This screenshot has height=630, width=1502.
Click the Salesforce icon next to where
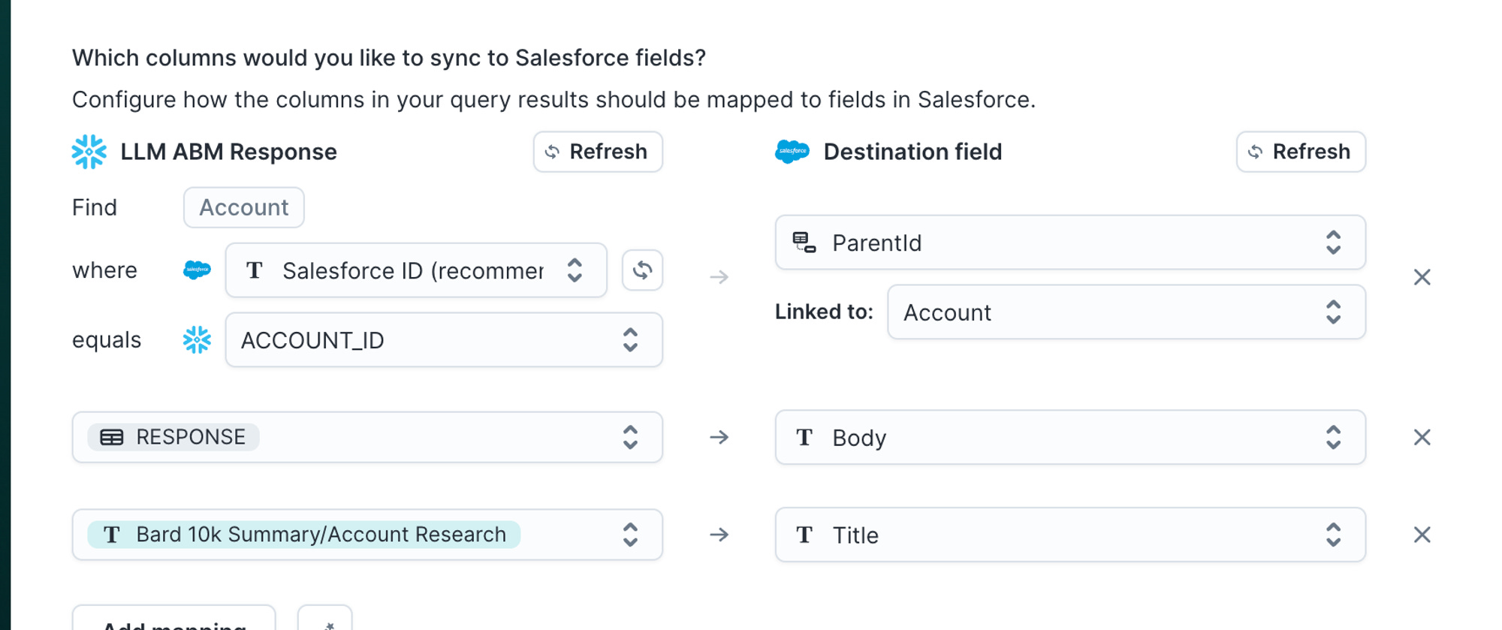click(x=197, y=270)
